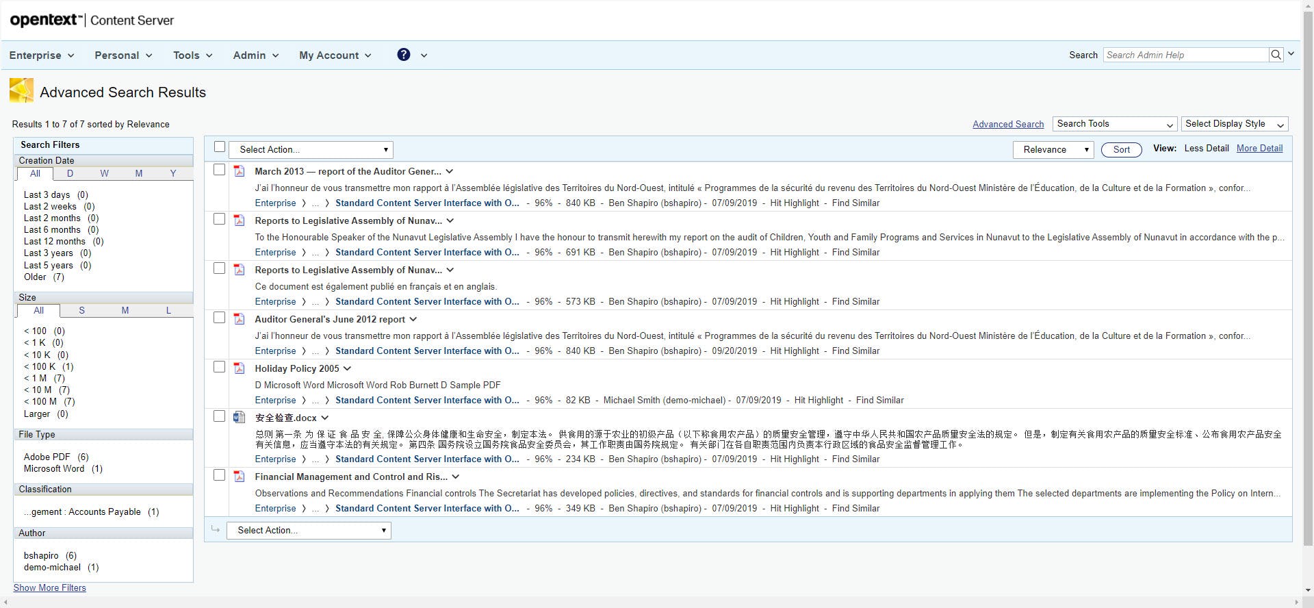Click the Search Admin Help input field
The image size is (1314, 608).
point(1186,55)
